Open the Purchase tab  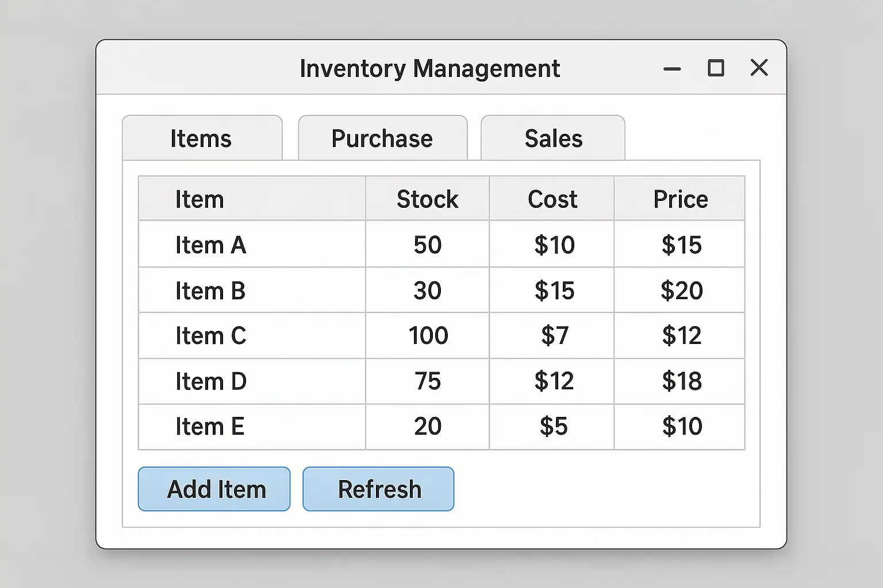point(382,138)
